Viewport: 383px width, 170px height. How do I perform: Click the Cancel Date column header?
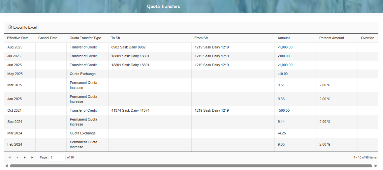point(48,38)
